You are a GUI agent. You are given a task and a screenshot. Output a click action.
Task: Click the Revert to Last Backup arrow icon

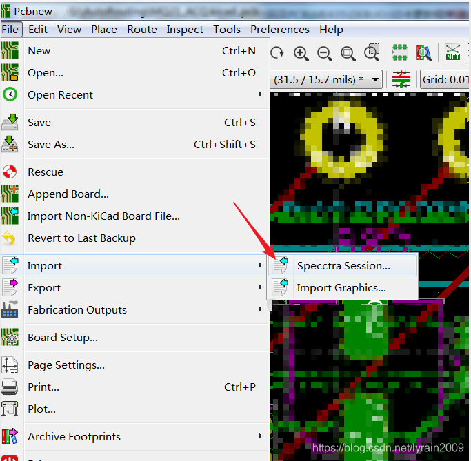(x=9, y=238)
